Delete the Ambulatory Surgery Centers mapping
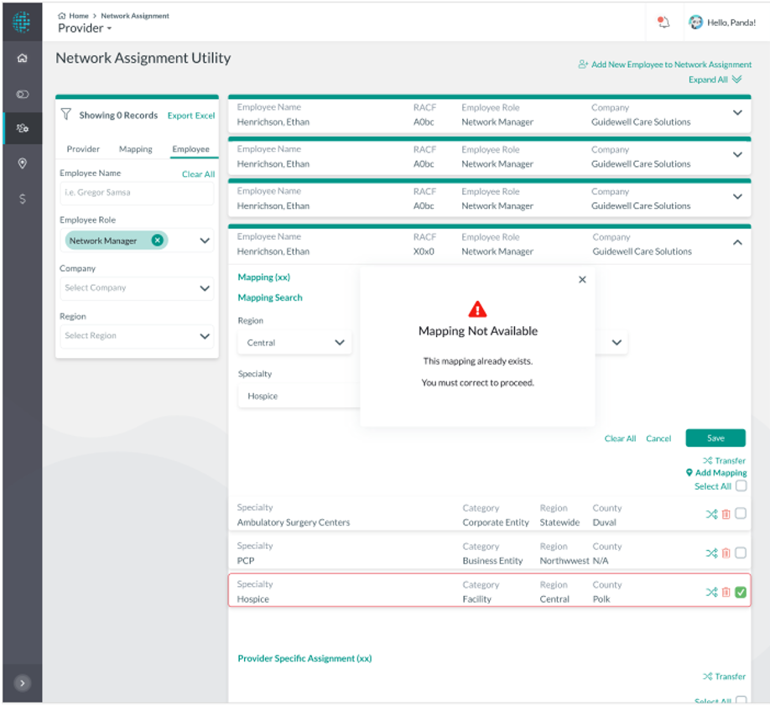The width and height of the screenshot is (770, 705). click(726, 514)
